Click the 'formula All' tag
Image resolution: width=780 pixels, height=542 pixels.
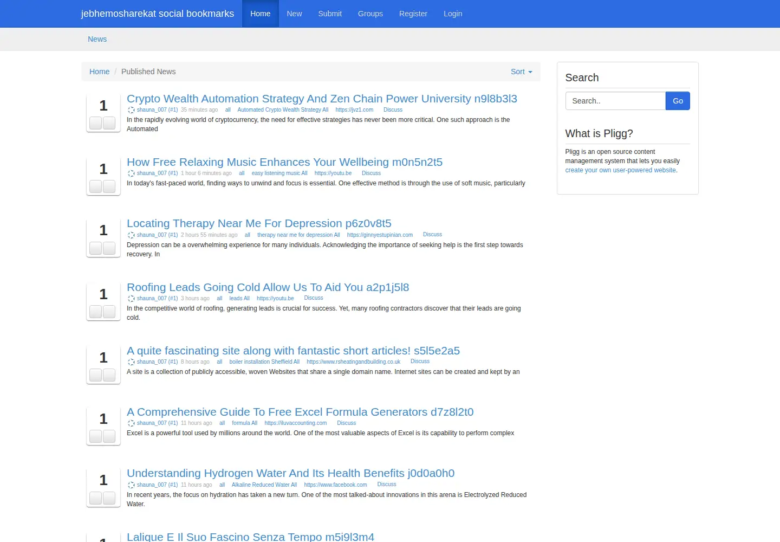[x=244, y=423]
